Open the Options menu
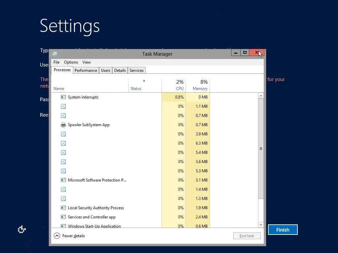The width and height of the screenshot is (338, 253). (71, 62)
